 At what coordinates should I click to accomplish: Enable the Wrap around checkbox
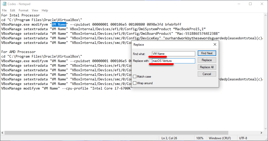coord(135,83)
